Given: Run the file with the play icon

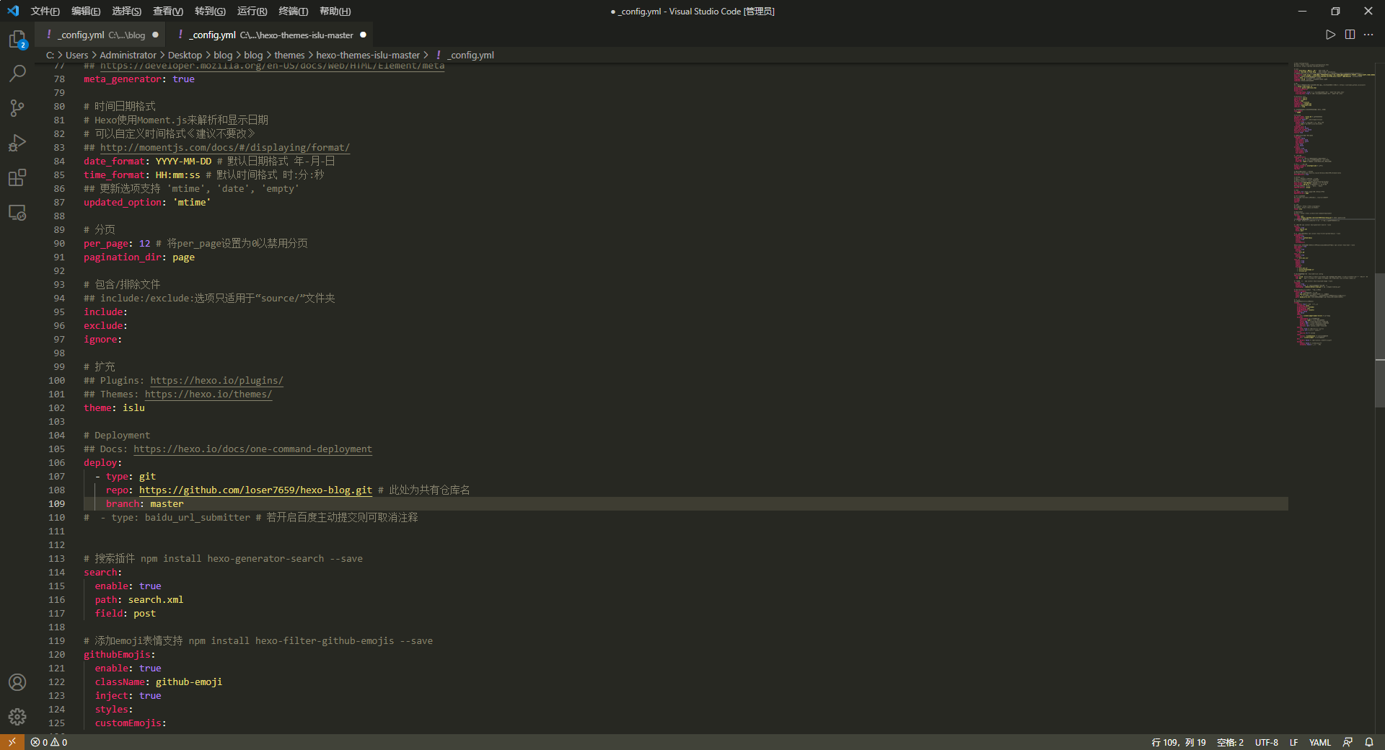Looking at the screenshot, I should (x=1330, y=35).
